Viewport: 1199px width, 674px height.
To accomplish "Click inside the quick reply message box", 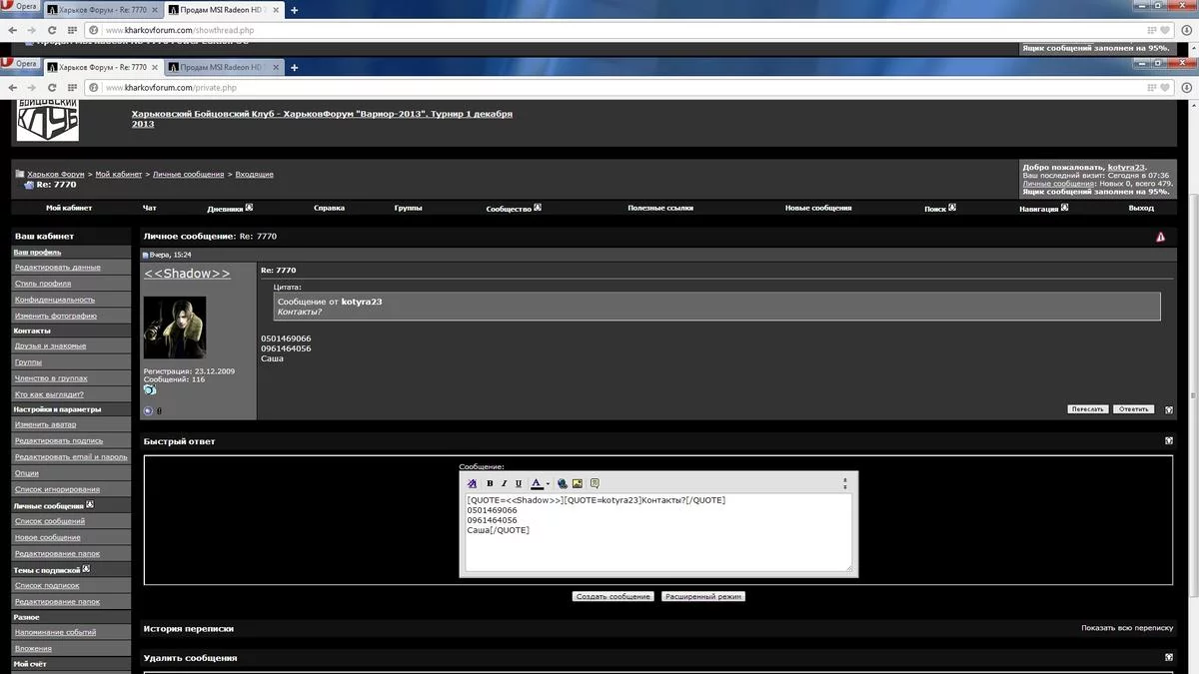I will tap(658, 533).
